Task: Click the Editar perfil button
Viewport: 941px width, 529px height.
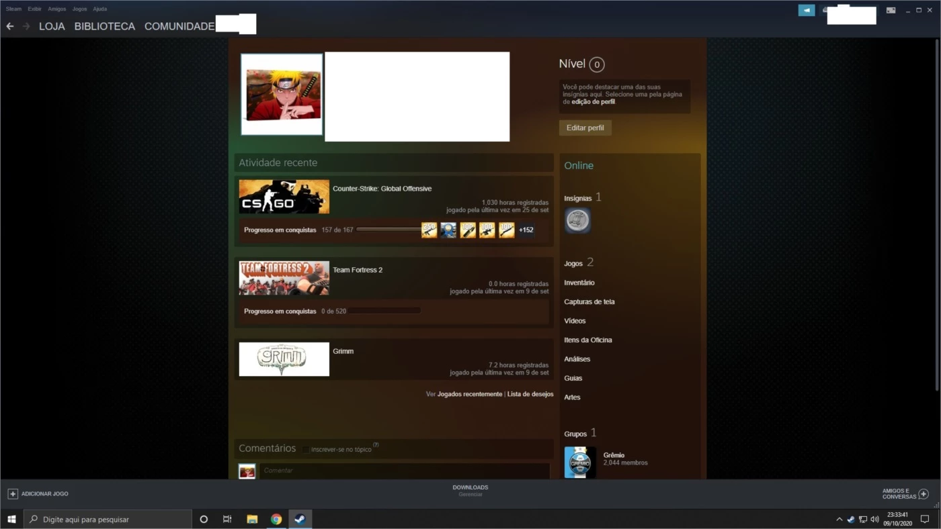Action: click(585, 128)
